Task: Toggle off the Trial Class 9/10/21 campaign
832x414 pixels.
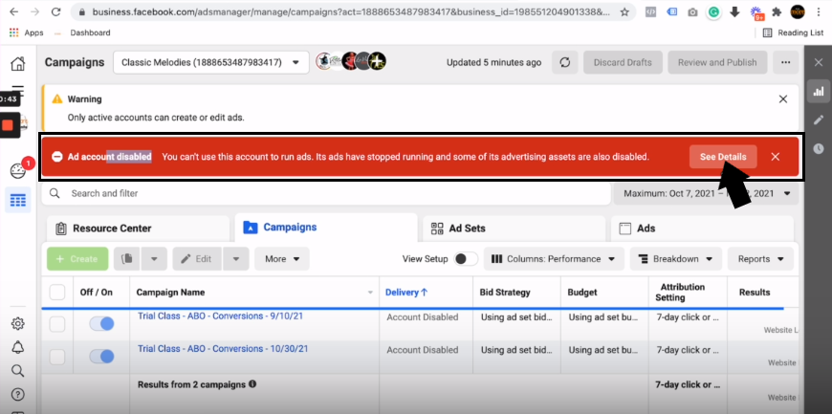Action: point(101,324)
